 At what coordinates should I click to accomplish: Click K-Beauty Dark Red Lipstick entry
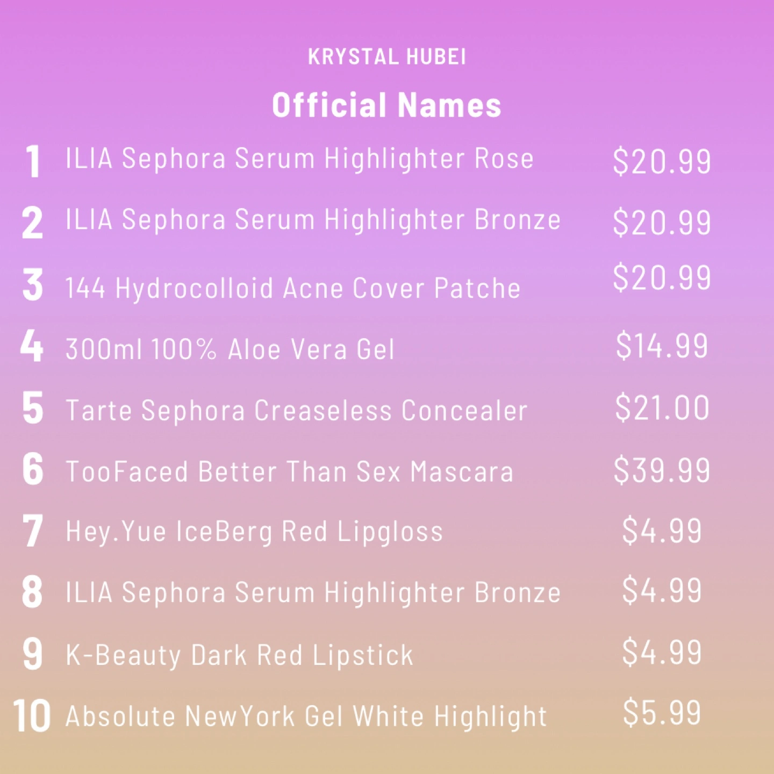coord(240,655)
